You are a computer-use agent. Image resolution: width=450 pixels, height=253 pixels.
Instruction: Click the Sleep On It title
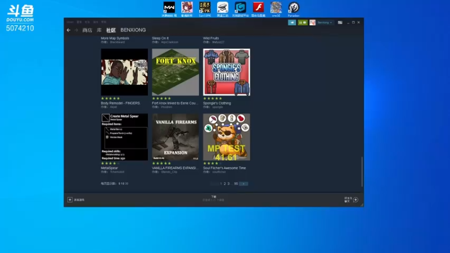coord(160,38)
